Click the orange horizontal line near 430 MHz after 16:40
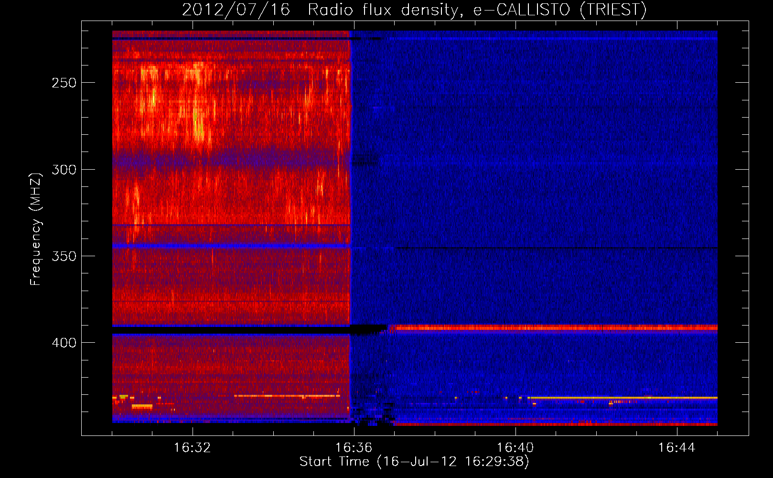 623,398
